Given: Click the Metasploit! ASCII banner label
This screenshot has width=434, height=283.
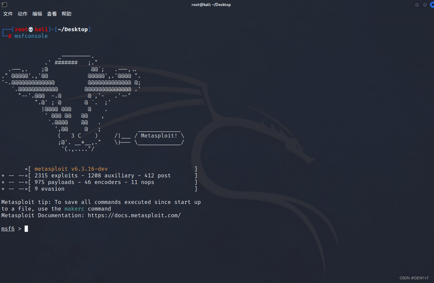Looking at the screenshot, I should [x=159, y=136].
